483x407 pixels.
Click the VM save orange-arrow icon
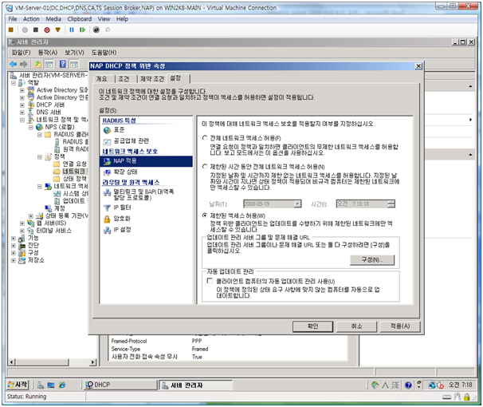(x=58, y=30)
